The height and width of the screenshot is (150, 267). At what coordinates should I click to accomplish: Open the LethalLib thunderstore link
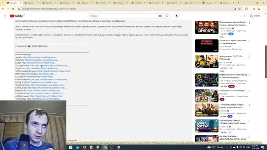(x=41, y=82)
